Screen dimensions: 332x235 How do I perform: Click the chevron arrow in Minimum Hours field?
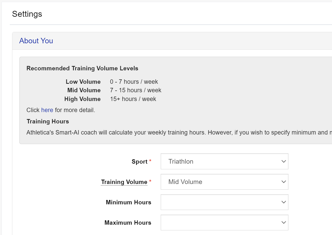pos(284,202)
